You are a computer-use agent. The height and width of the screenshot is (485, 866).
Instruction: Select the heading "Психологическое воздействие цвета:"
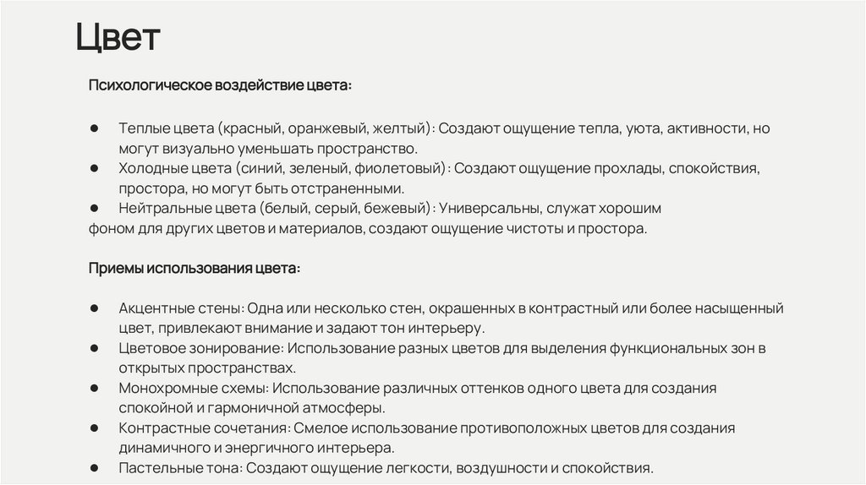tap(221, 87)
